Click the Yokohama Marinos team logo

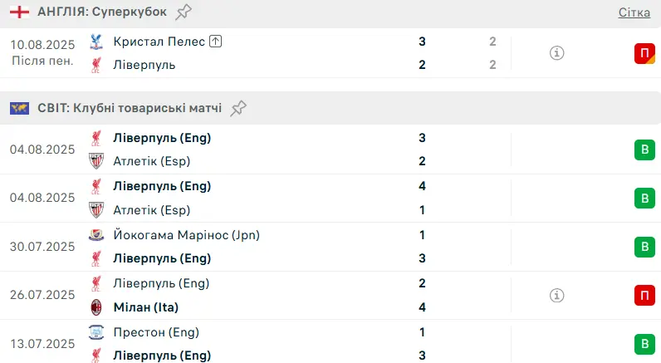point(96,235)
